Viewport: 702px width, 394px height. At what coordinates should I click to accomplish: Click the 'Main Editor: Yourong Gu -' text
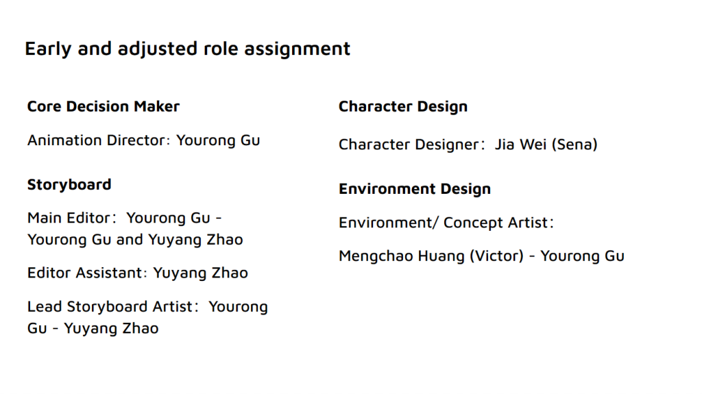click(125, 218)
